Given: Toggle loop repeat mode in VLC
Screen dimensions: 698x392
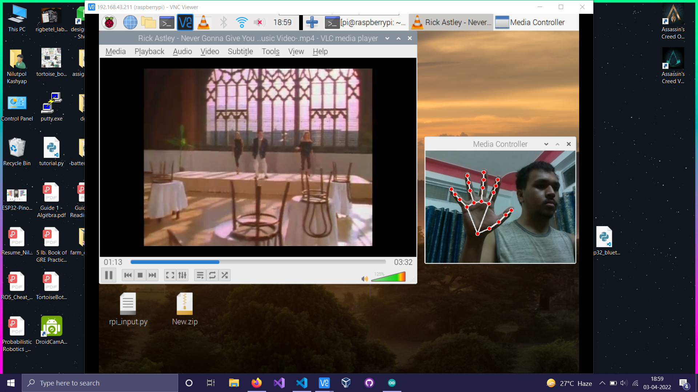Looking at the screenshot, I should tap(212, 275).
